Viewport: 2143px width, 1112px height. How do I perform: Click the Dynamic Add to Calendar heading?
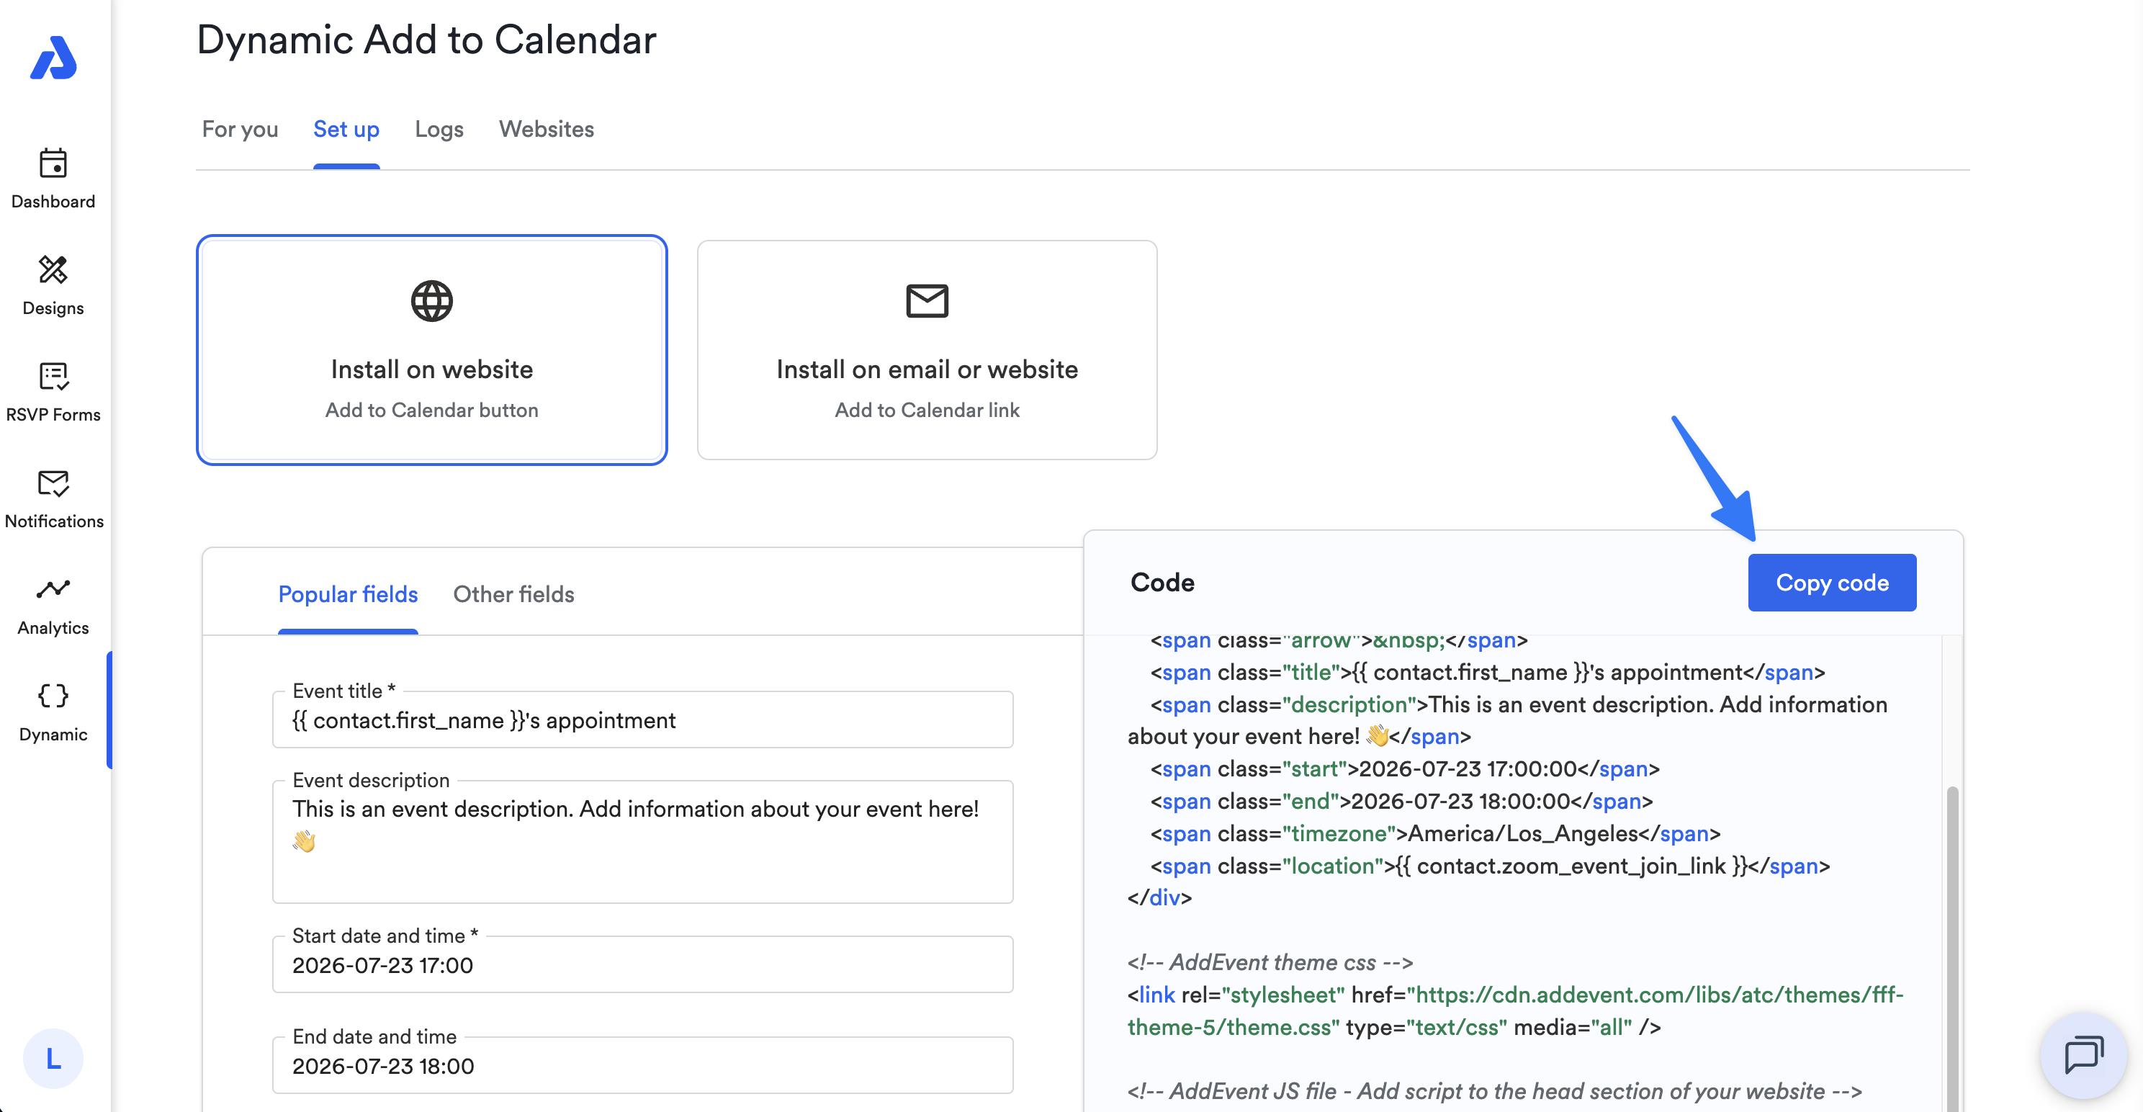point(427,39)
